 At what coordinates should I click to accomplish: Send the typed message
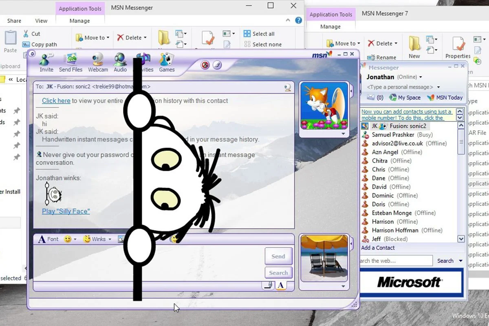[278, 256]
